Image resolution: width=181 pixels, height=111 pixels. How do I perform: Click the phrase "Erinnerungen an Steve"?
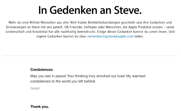point(23,27)
